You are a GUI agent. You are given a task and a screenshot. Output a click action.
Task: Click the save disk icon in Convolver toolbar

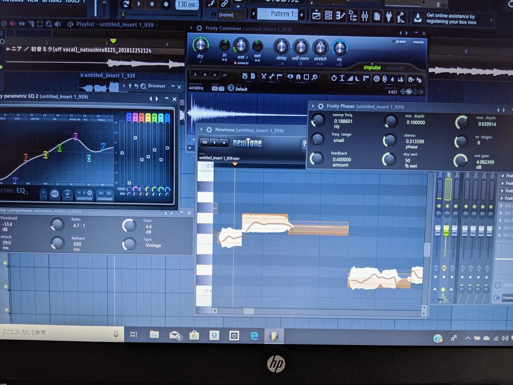(x=245, y=76)
